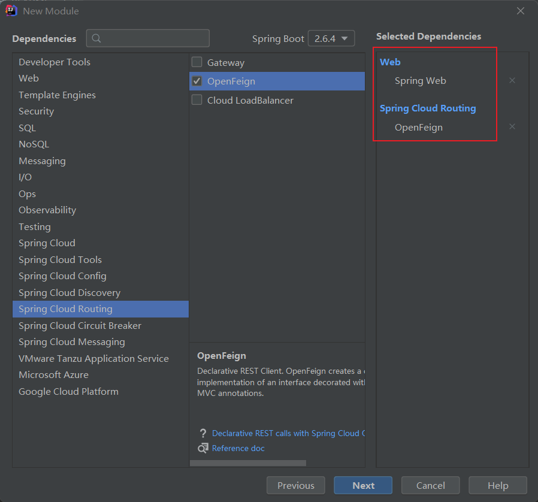Choose the Spring Cloud Tools category

(x=101, y=260)
